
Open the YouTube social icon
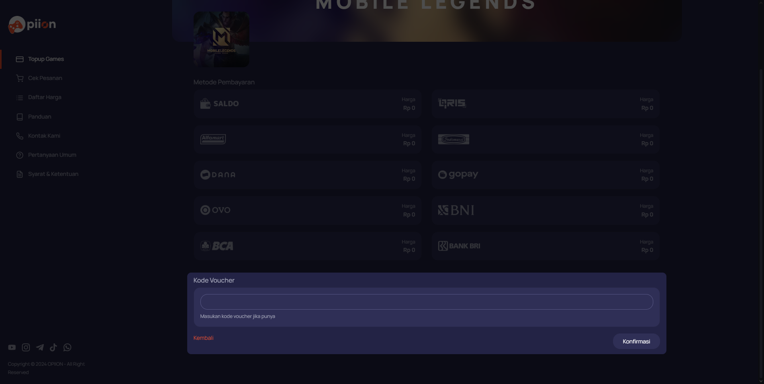tap(12, 347)
